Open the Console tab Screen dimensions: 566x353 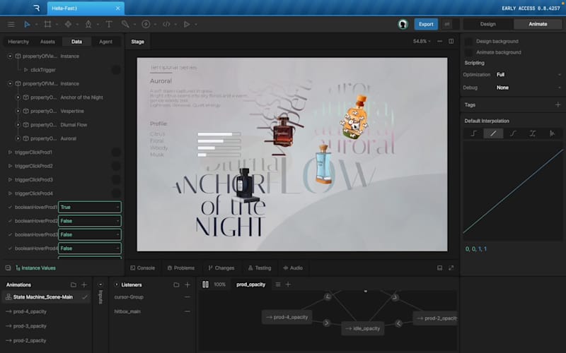[x=143, y=268]
